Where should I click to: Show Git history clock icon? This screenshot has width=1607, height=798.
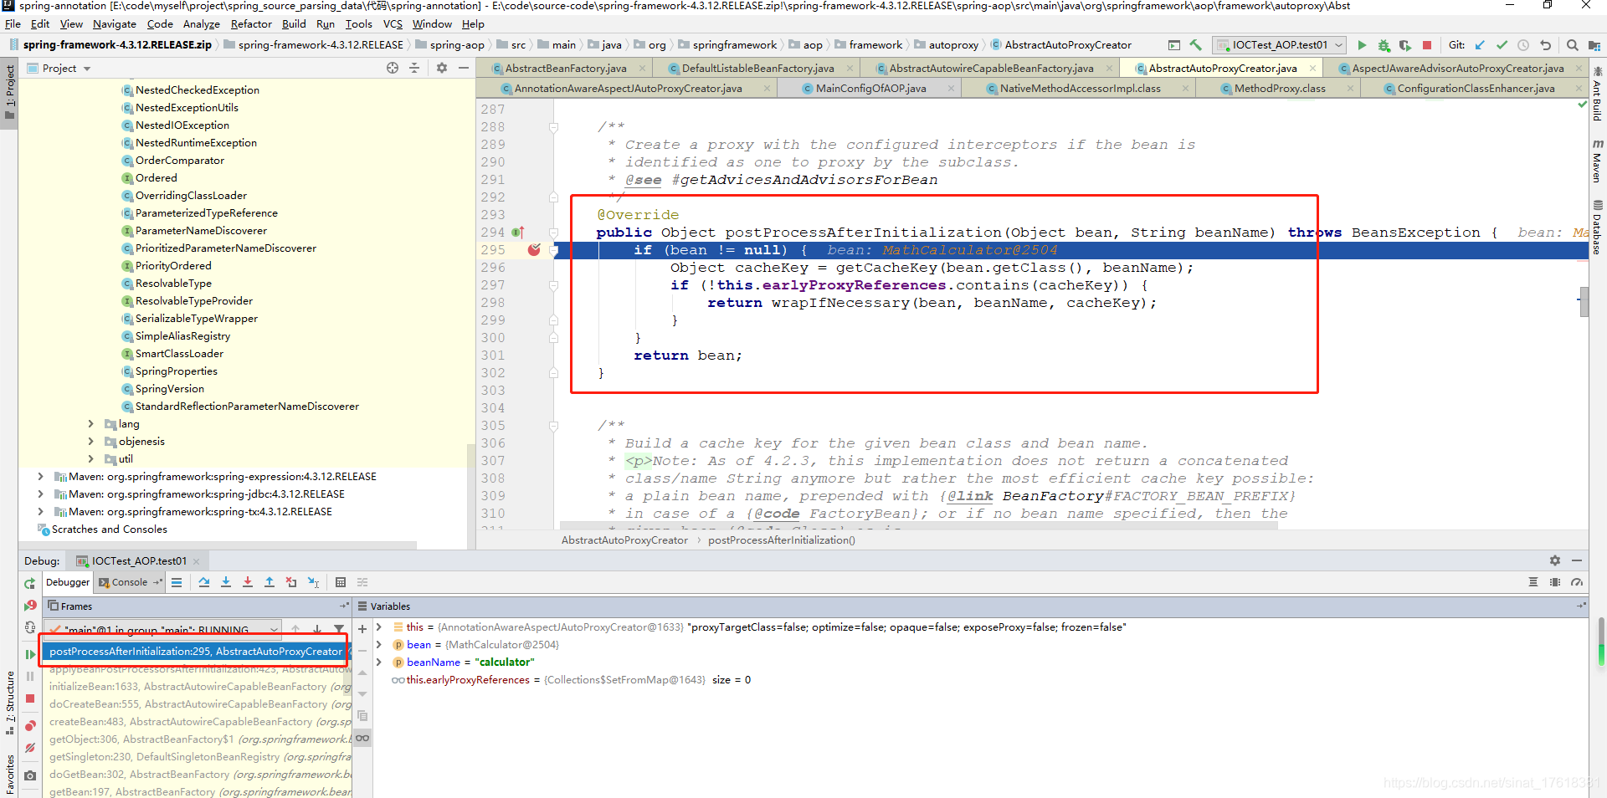(1523, 45)
